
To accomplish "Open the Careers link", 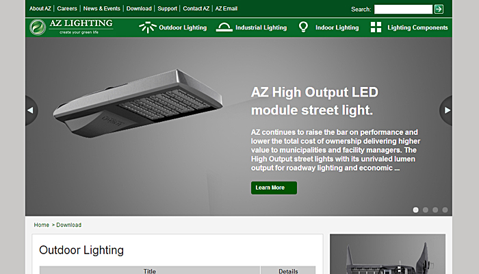I will point(67,8).
